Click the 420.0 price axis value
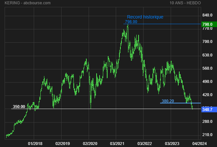Screen dimensions: 217x147 click(x=207, y=95)
